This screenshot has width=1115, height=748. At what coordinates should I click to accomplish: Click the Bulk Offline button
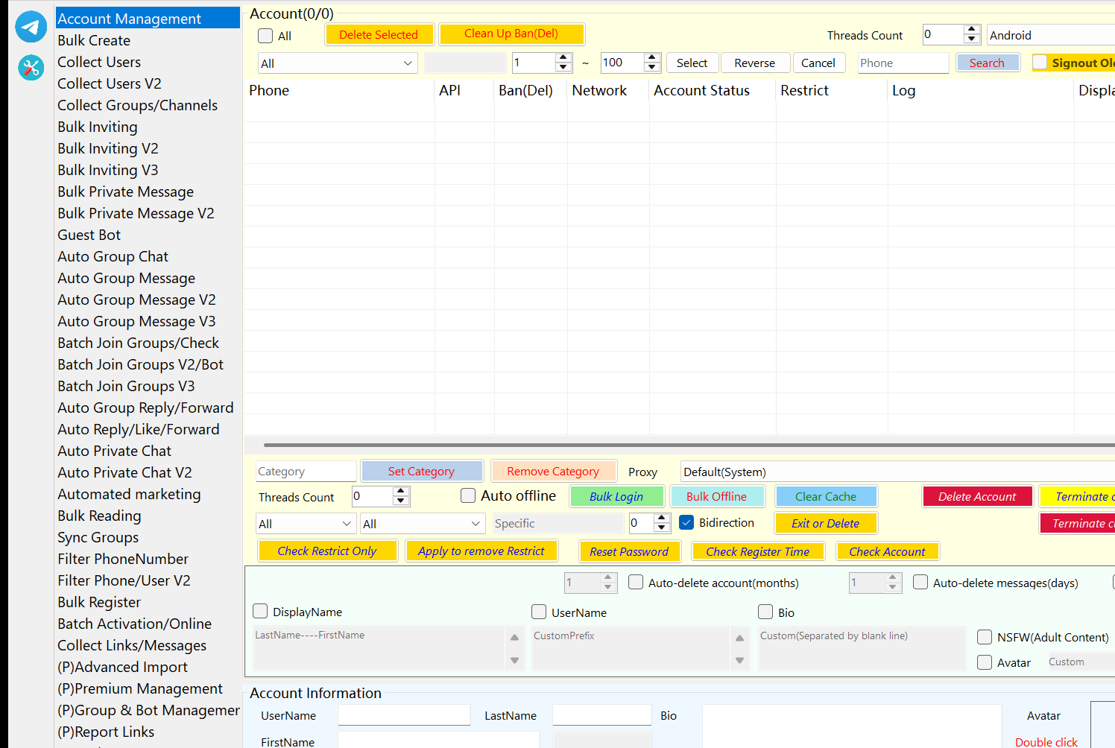click(716, 496)
